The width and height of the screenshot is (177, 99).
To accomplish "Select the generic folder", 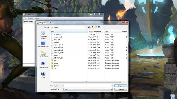I will (56, 66).
